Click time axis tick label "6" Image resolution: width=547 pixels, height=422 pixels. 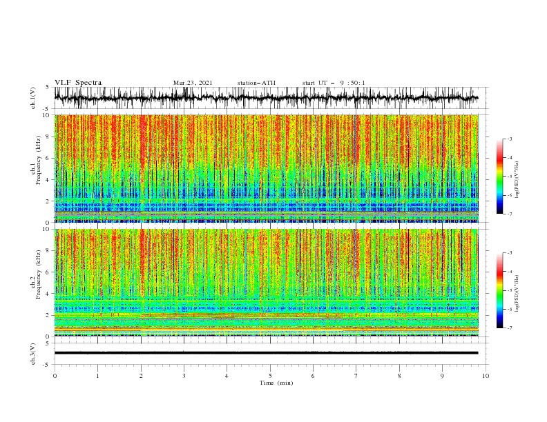click(x=313, y=376)
